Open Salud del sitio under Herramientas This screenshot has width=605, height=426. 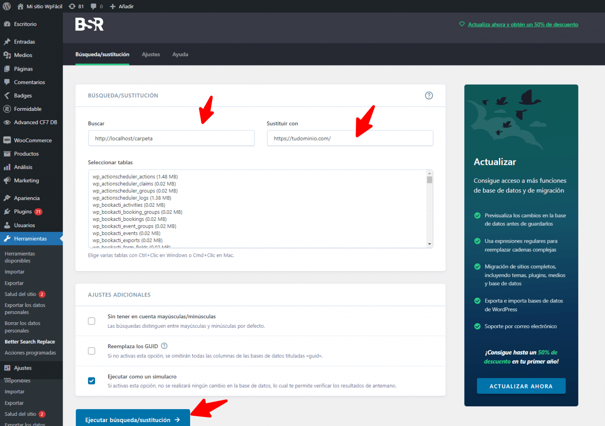[21, 294]
